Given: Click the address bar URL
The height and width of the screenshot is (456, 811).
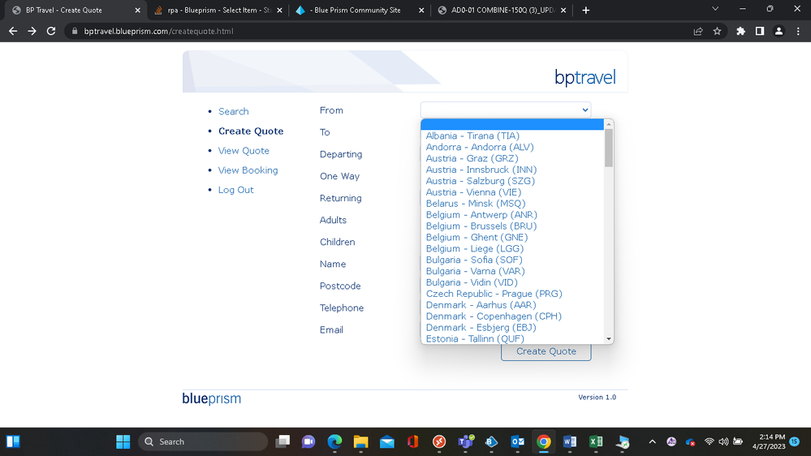Looking at the screenshot, I should click(x=158, y=31).
